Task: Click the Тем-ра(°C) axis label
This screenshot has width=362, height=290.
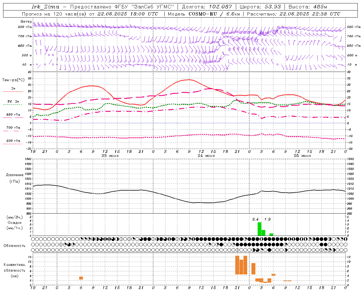Action: (13, 80)
